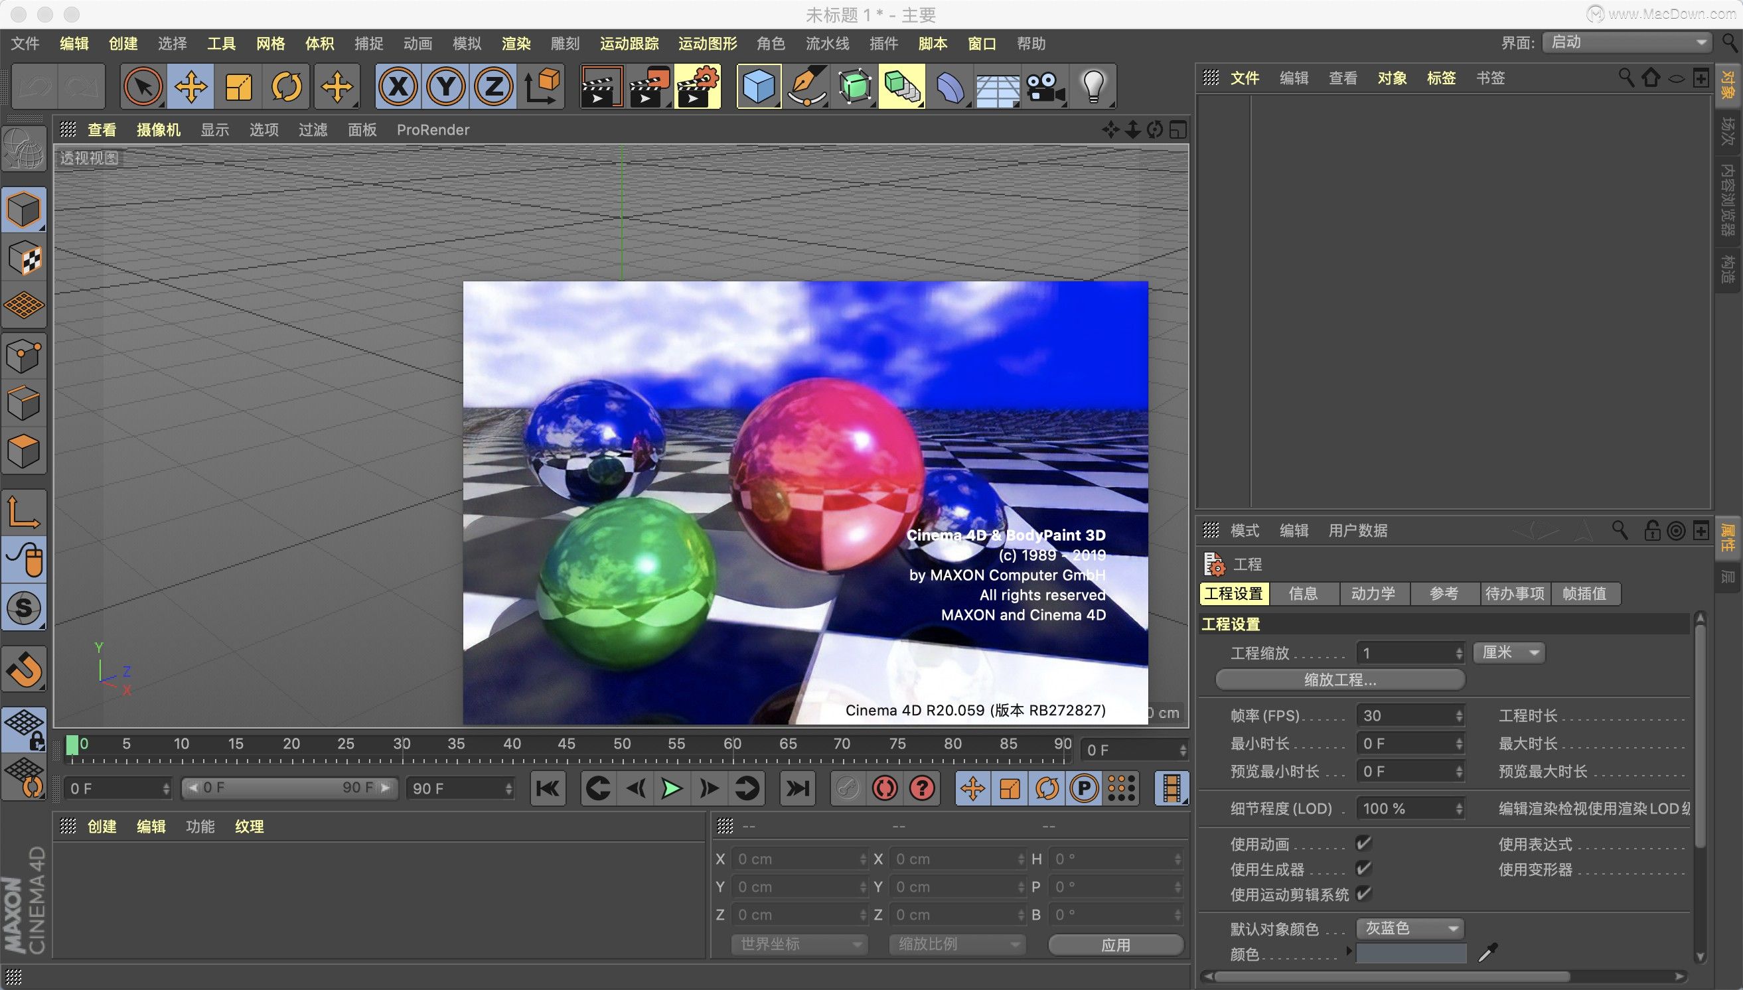Toggle 使用运动剪辑系统 checkbox
Image resolution: width=1743 pixels, height=990 pixels.
click(1363, 894)
